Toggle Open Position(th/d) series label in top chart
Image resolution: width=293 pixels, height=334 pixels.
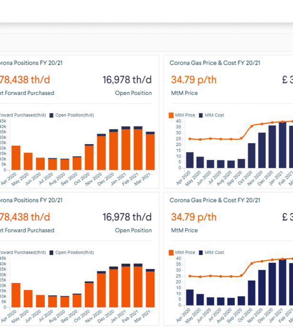pyautogui.click(x=74, y=115)
